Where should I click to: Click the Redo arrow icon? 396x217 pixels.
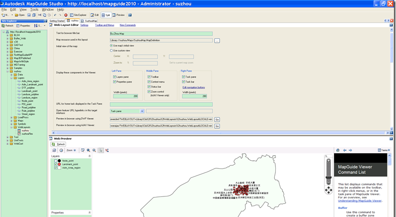60,15
